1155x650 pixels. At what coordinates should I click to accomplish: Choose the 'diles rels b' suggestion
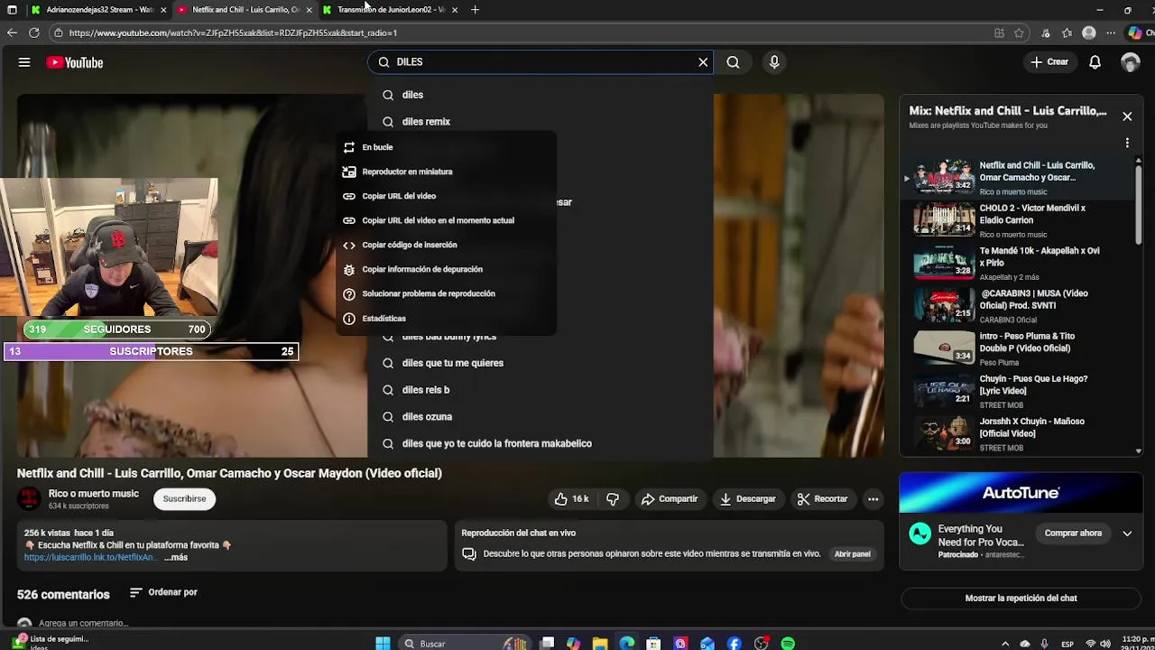tap(540, 390)
